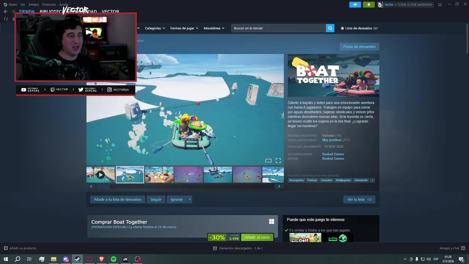Open Brave browser from the taskbar

coord(101,259)
